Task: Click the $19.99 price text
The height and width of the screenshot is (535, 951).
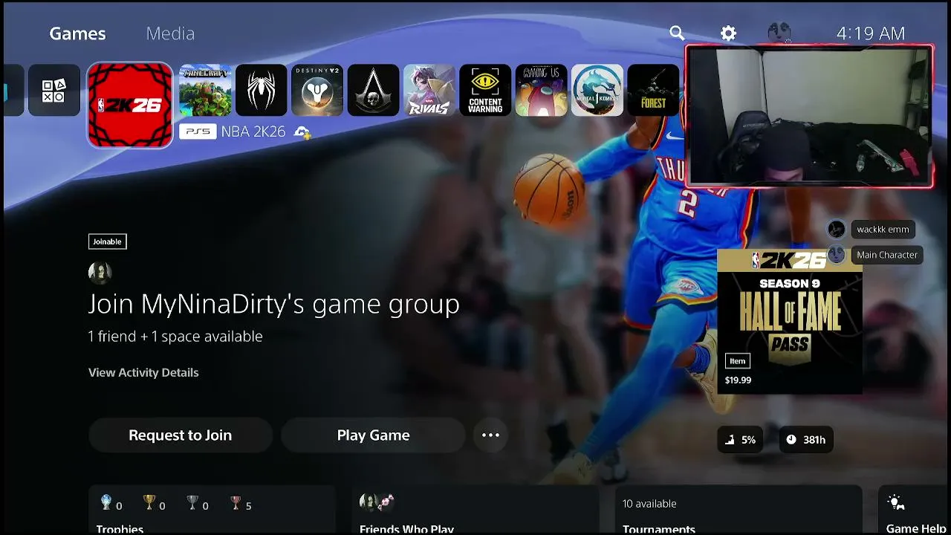Action: tap(738, 380)
